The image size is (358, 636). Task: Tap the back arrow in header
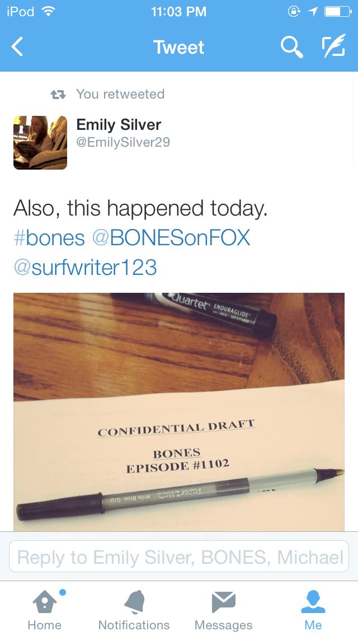point(17,46)
